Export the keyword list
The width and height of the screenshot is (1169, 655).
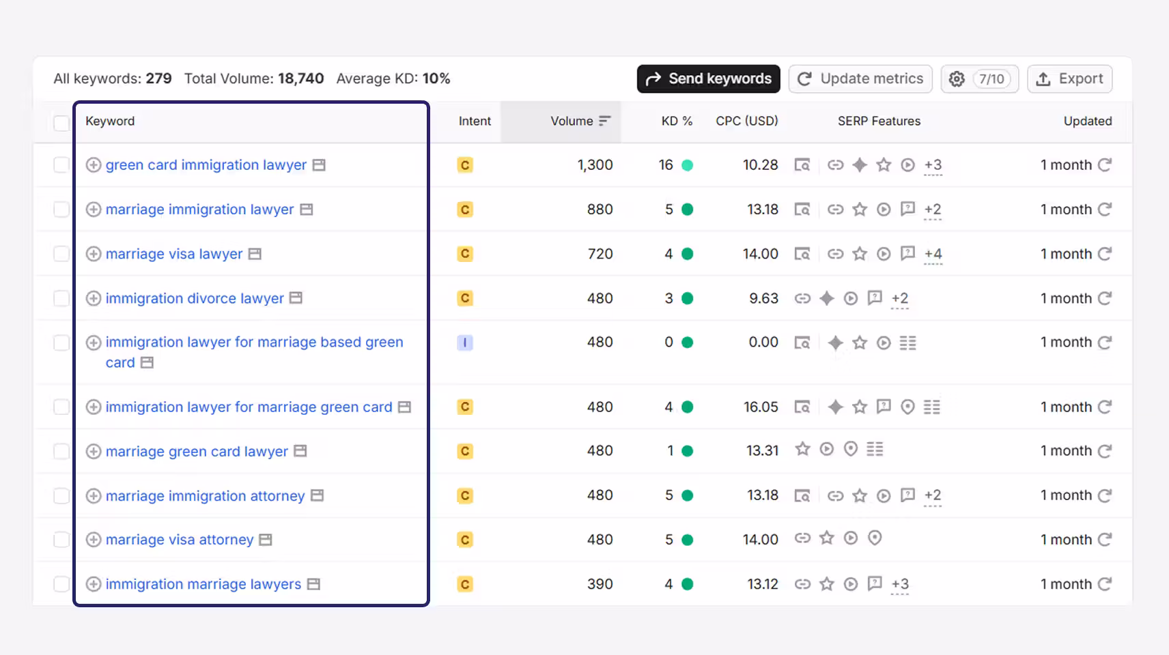[1070, 79]
